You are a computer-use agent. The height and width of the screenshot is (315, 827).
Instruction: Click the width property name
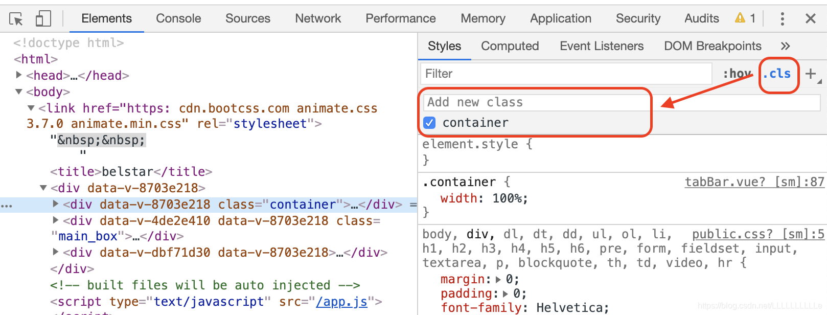point(458,198)
